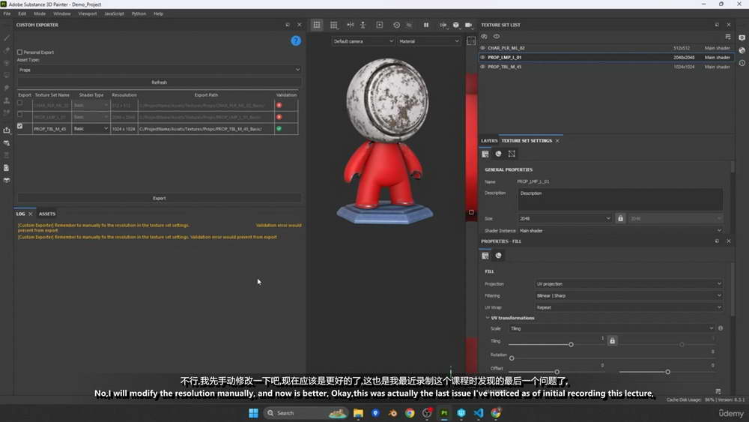749x422 pixels.
Task: Open the Material display mode dropdown
Action: point(429,41)
